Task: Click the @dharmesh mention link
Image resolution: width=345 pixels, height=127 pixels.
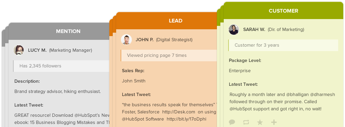Action: coord(322,95)
